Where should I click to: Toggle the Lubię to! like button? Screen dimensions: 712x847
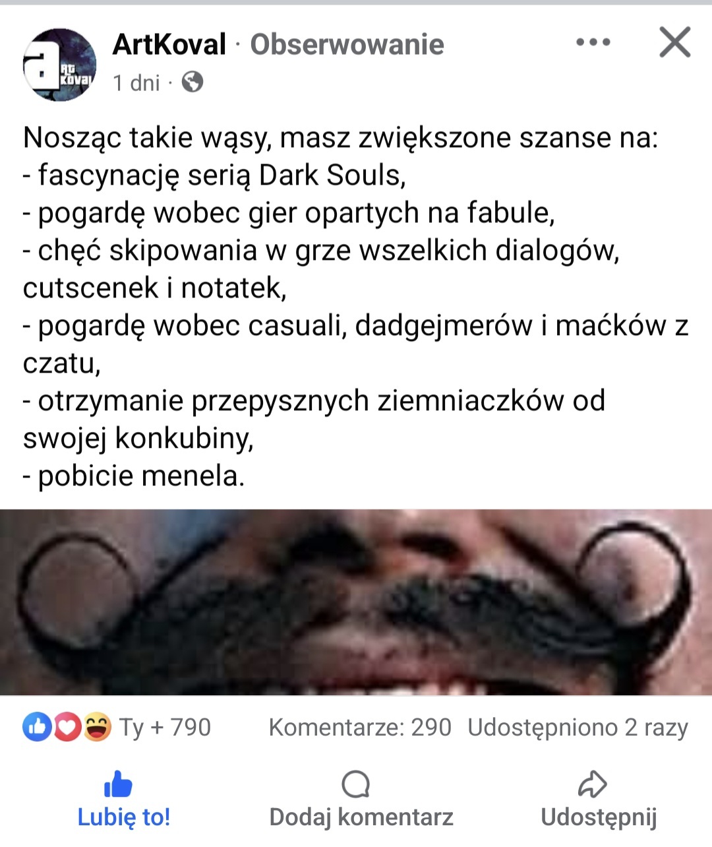pyautogui.click(x=124, y=800)
